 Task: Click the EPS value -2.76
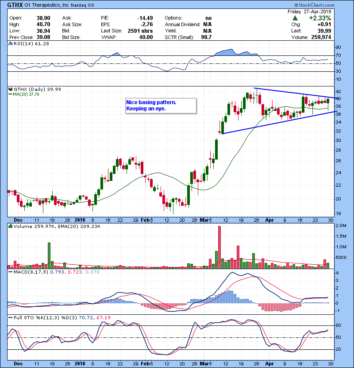(146, 24)
